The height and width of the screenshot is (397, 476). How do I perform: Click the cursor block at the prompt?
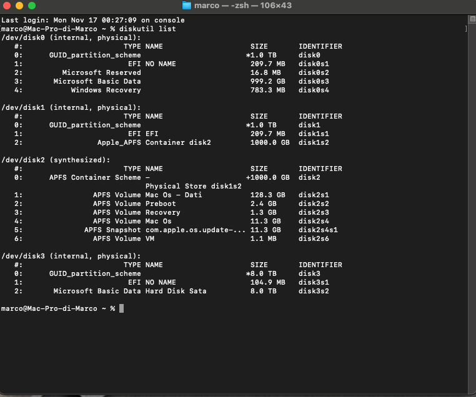pos(121,308)
